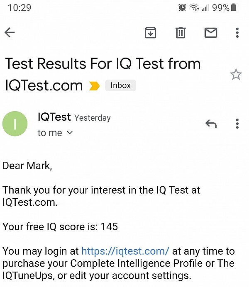249x287 pixels.
Task: Open sender message options menu
Action: 237,124
